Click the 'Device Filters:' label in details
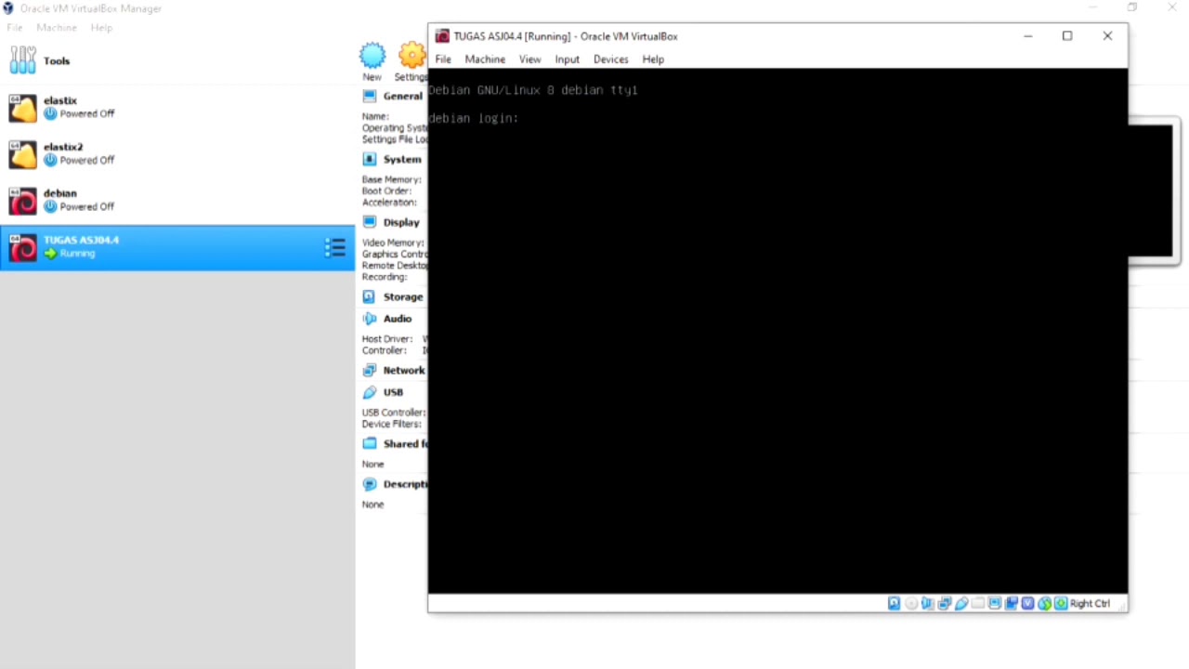 click(x=391, y=424)
